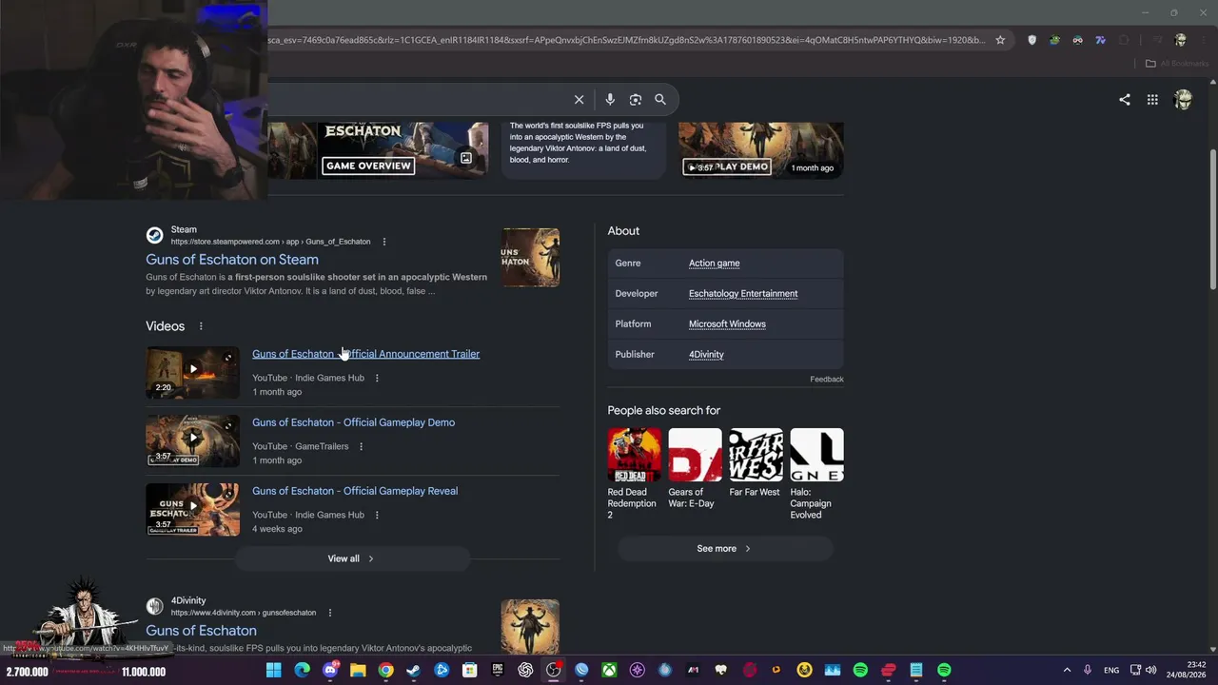The image size is (1218, 685).
Task: Play the Announcement Trailer video thumbnail
Action: 192,371
